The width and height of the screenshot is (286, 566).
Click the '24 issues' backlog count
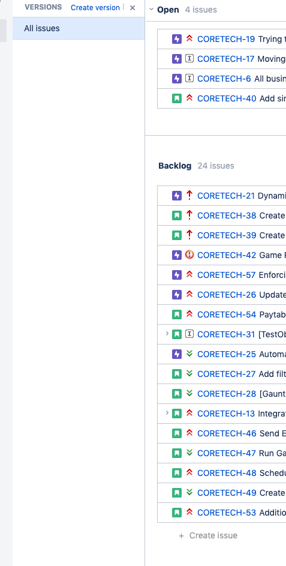point(216,166)
